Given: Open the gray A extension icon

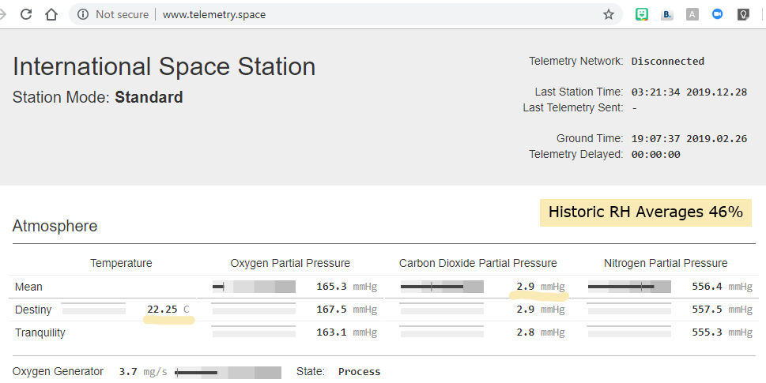Looking at the screenshot, I should 692,15.
